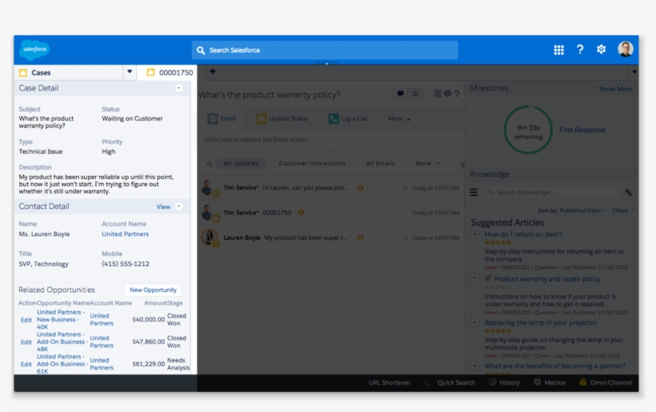The width and height of the screenshot is (656, 412).
Task: Open Omni-Channel icon in footer
Action: (582, 382)
